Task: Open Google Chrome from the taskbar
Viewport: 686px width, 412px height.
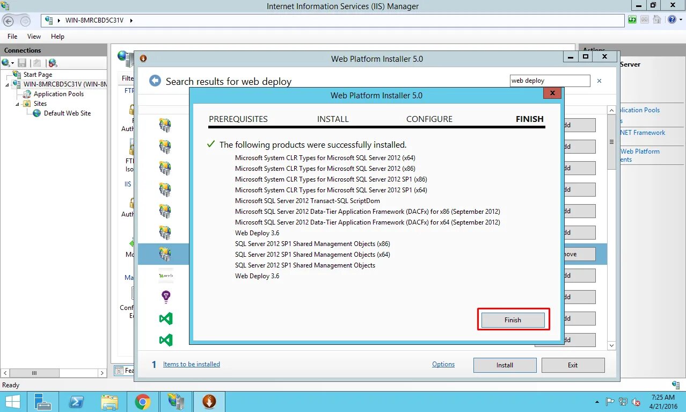Action: point(143,401)
